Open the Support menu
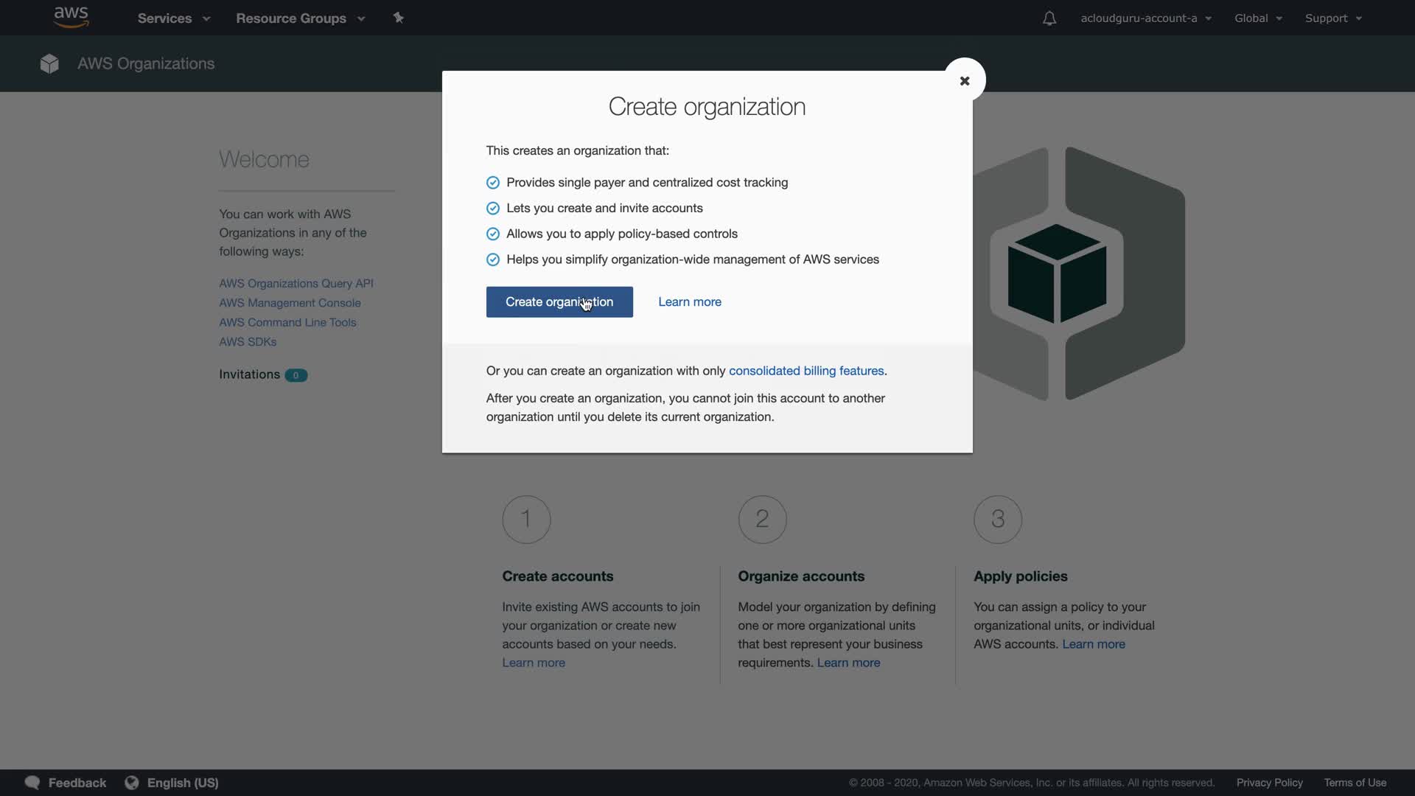The height and width of the screenshot is (796, 1415). (1332, 18)
